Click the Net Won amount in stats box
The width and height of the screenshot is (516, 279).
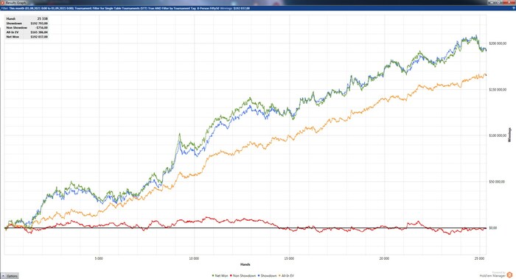click(39, 37)
